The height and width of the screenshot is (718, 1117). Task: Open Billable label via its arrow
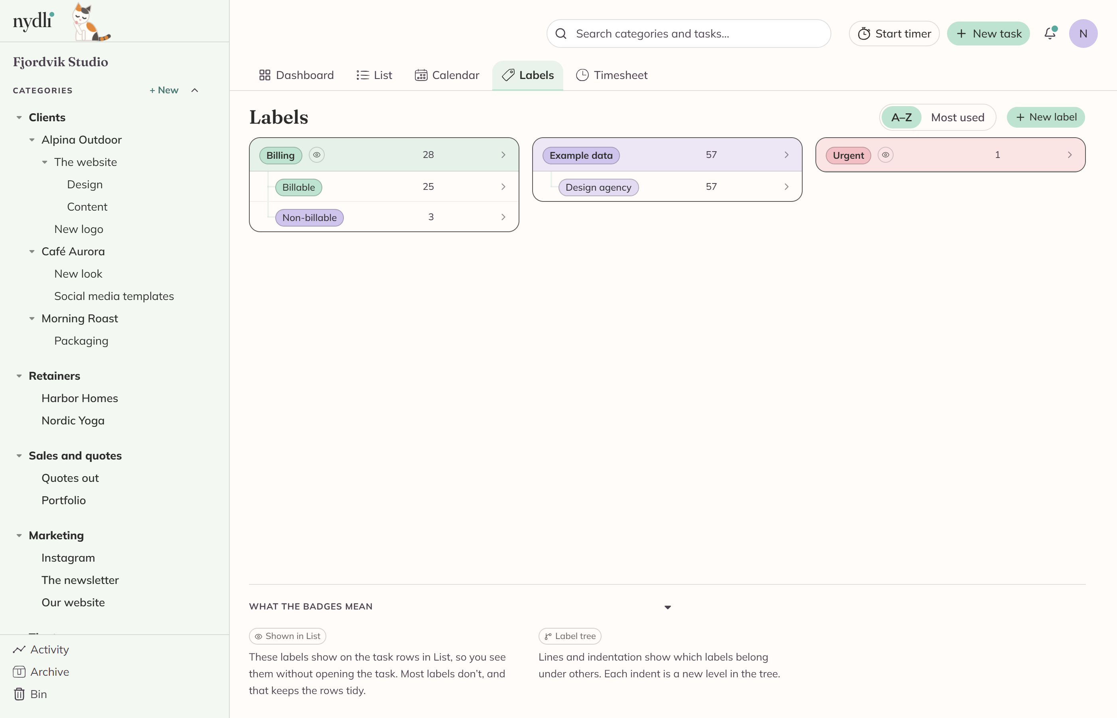503,187
